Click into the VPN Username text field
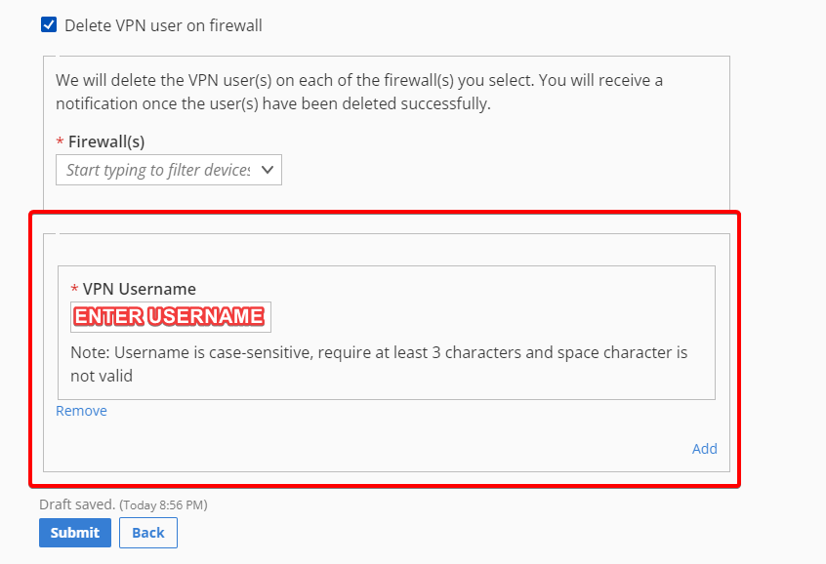Image resolution: width=826 pixels, height=564 pixels. click(x=171, y=317)
